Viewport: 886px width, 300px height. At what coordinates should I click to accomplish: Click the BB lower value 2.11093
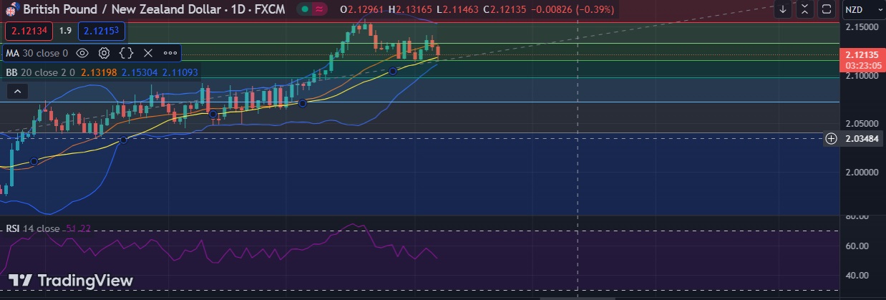point(180,72)
